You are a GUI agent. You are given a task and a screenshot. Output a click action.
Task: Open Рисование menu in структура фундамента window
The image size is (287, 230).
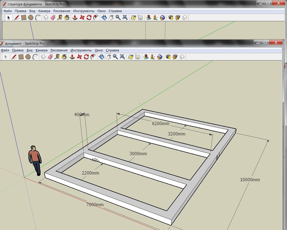[x=61, y=11]
